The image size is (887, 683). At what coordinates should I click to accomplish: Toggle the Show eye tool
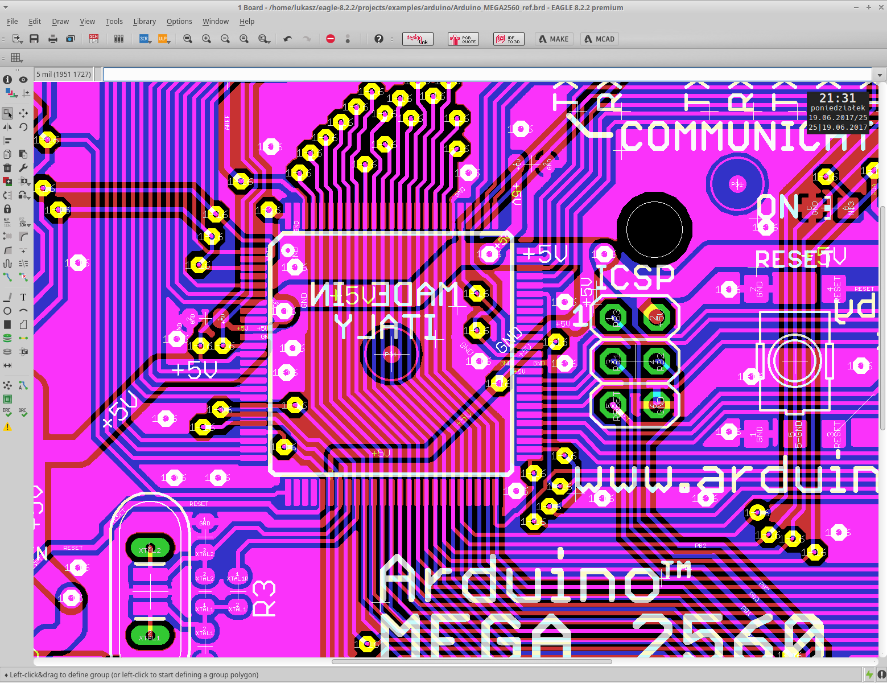click(23, 80)
